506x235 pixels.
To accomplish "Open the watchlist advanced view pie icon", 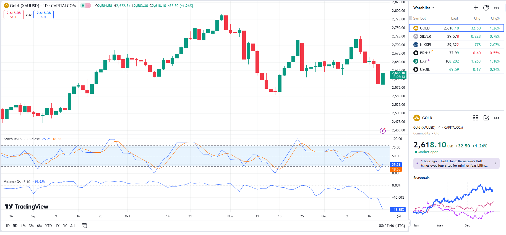I will click(486, 8).
